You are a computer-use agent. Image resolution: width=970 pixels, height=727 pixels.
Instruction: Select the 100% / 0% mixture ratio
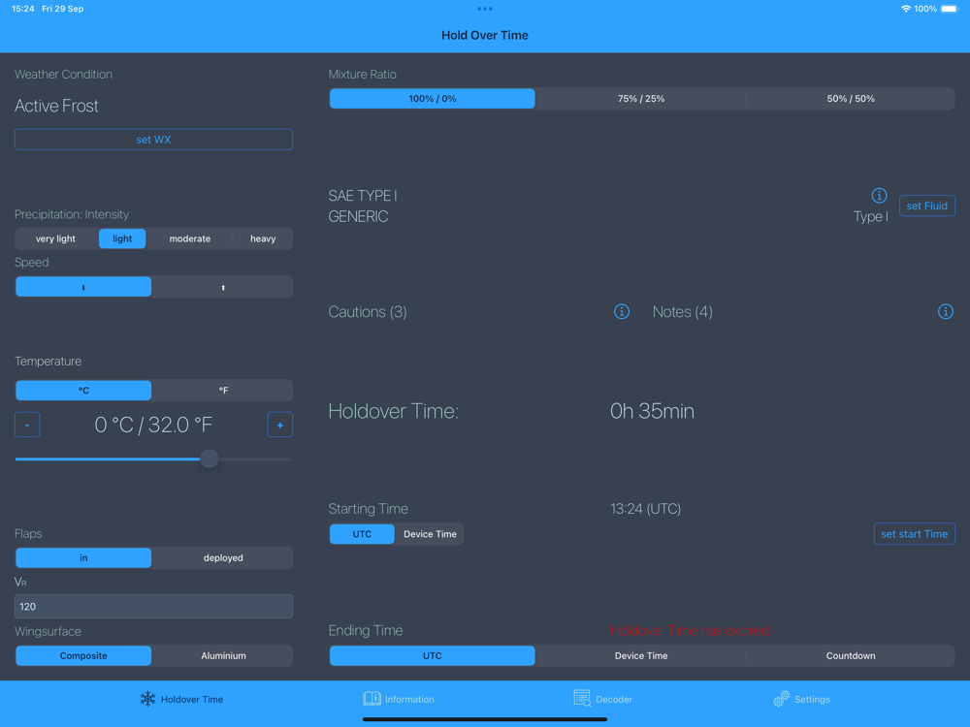tap(433, 99)
